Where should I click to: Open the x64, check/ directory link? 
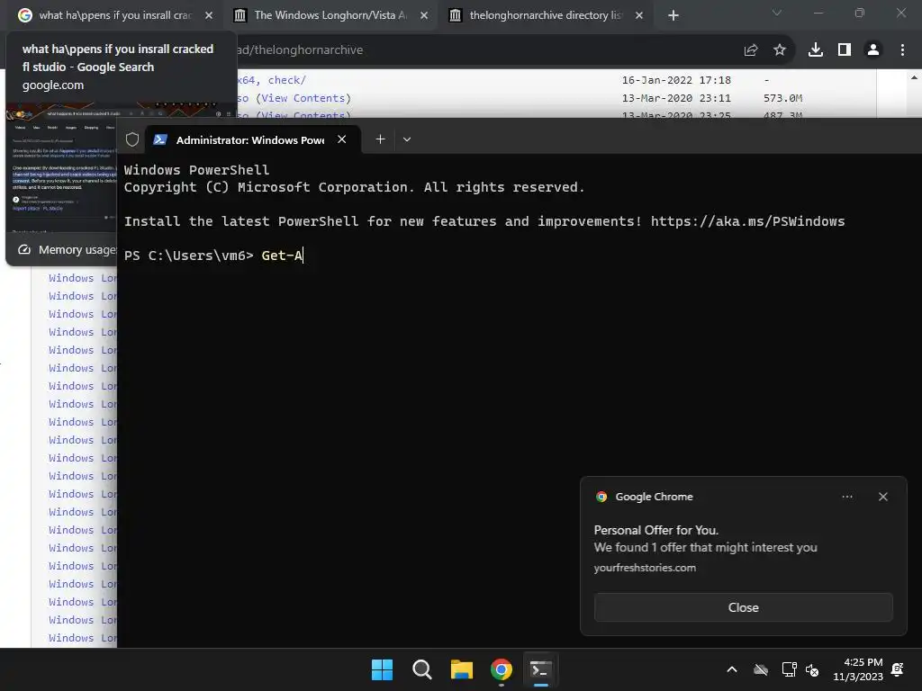point(272,80)
